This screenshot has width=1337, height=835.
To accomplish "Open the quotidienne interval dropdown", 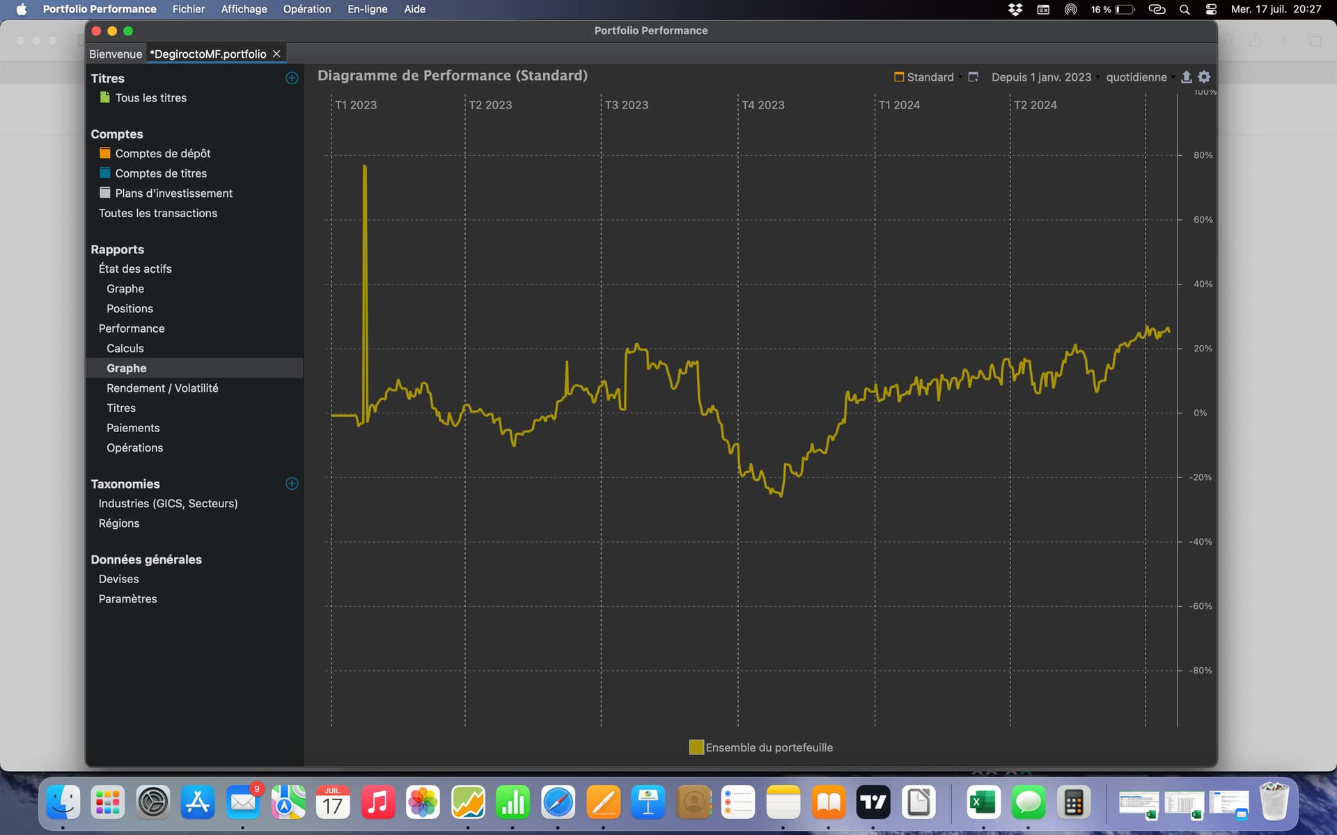I will click(x=1136, y=77).
